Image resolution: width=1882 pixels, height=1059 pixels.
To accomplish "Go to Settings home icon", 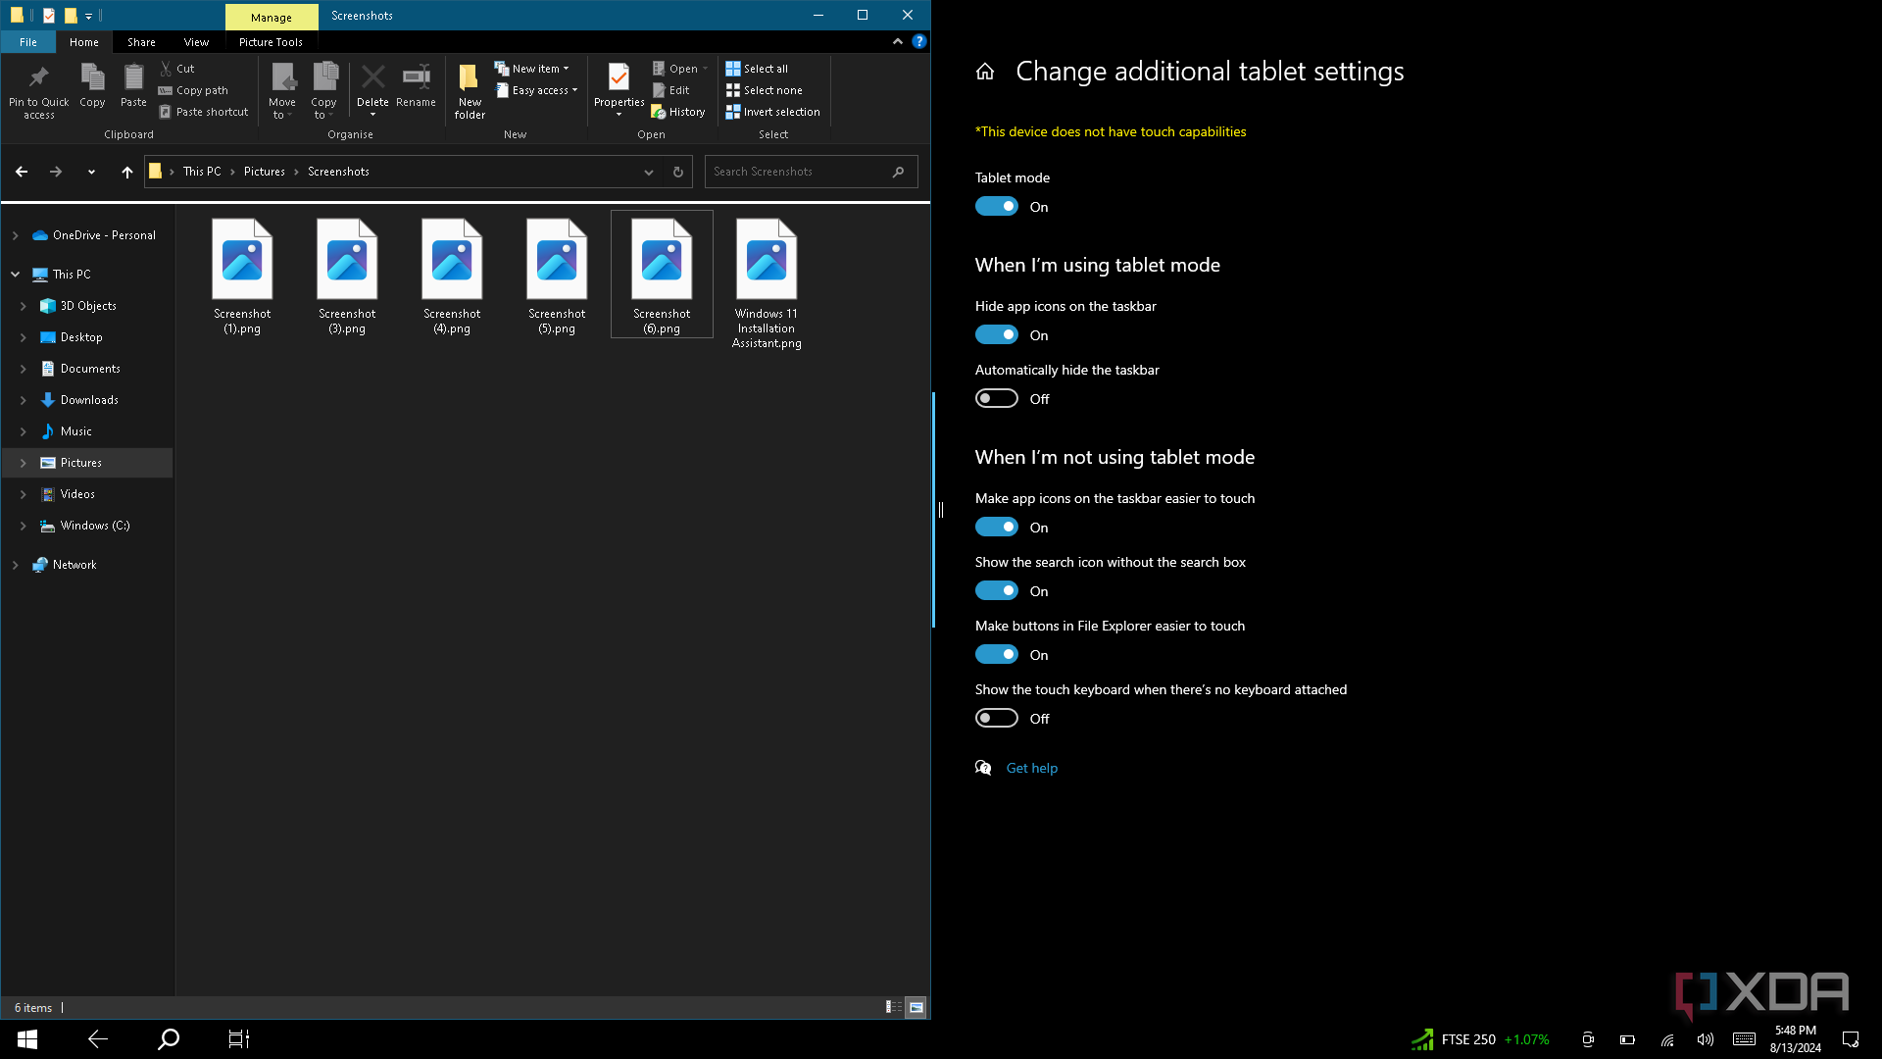I will point(985,72).
